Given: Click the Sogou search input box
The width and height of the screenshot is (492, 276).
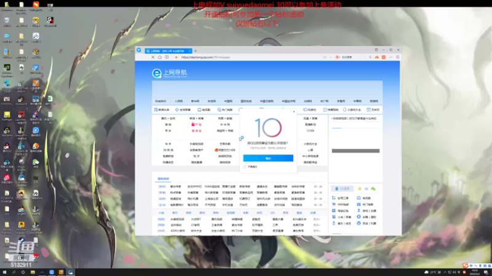Looking at the screenshot, I should point(354,57).
